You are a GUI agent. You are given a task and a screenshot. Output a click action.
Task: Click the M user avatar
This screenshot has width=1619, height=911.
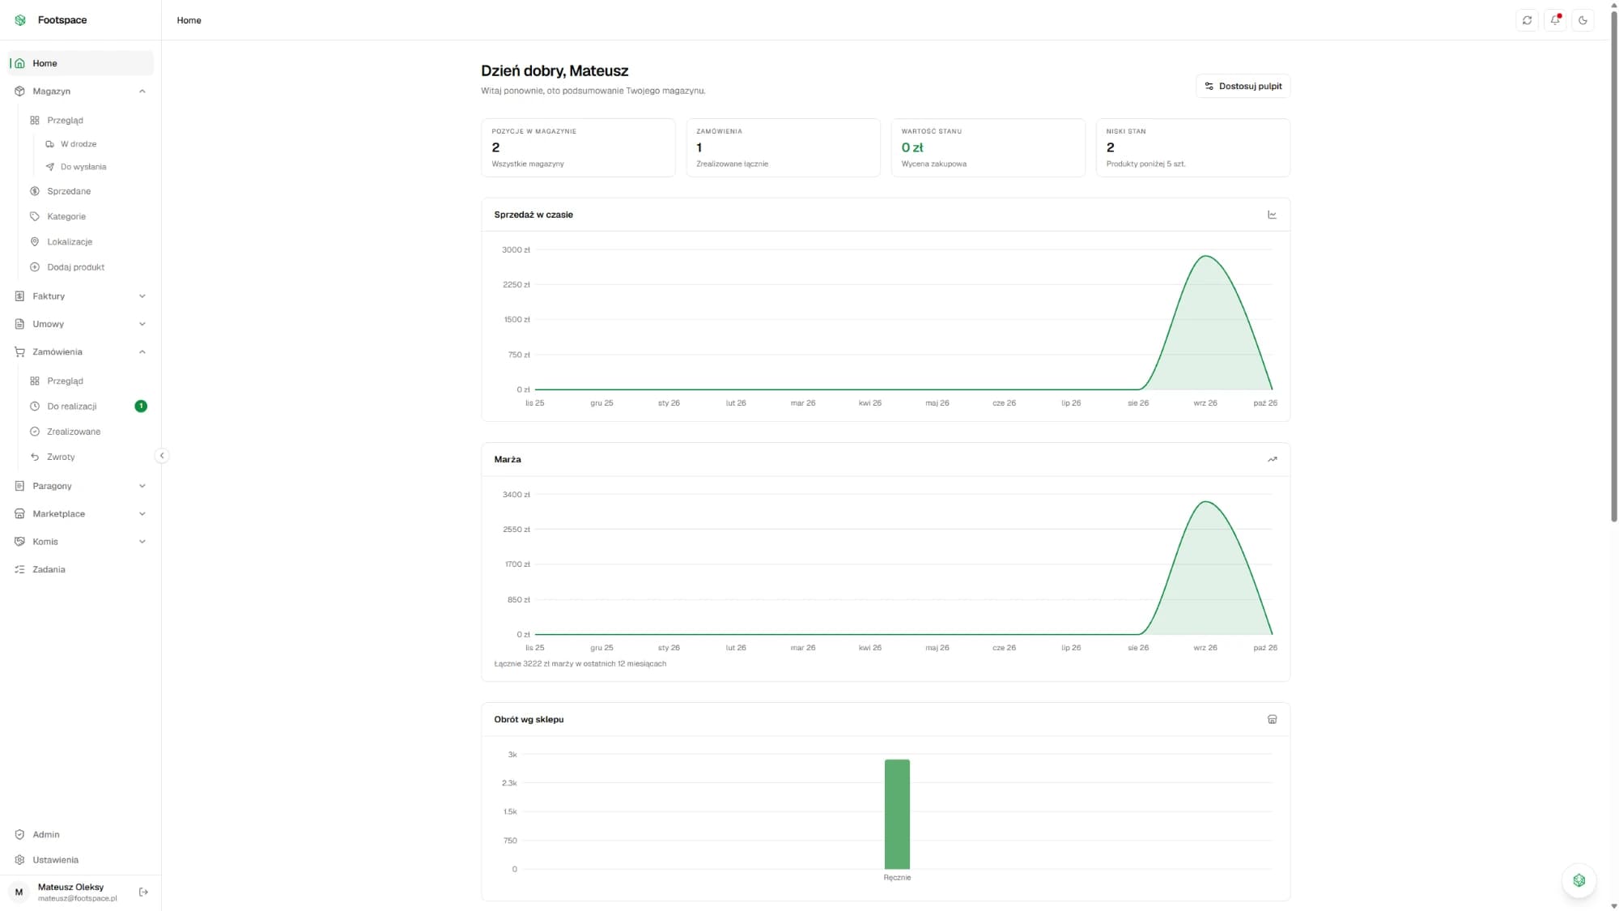[x=19, y=892]
